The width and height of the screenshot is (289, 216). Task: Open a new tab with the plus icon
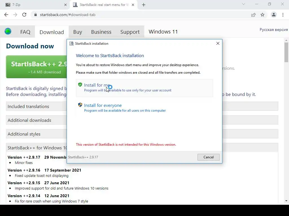144,5
